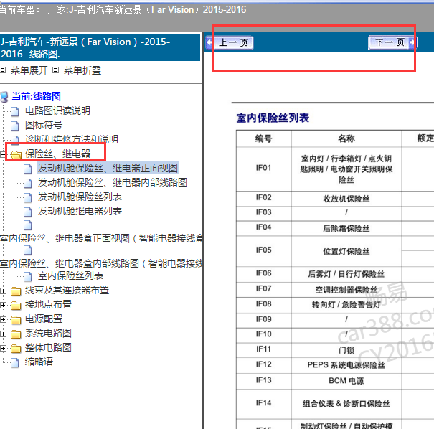This screenshot has height=429, width=434.
Task: Click table cell IF01
Action: pos(263,168)
